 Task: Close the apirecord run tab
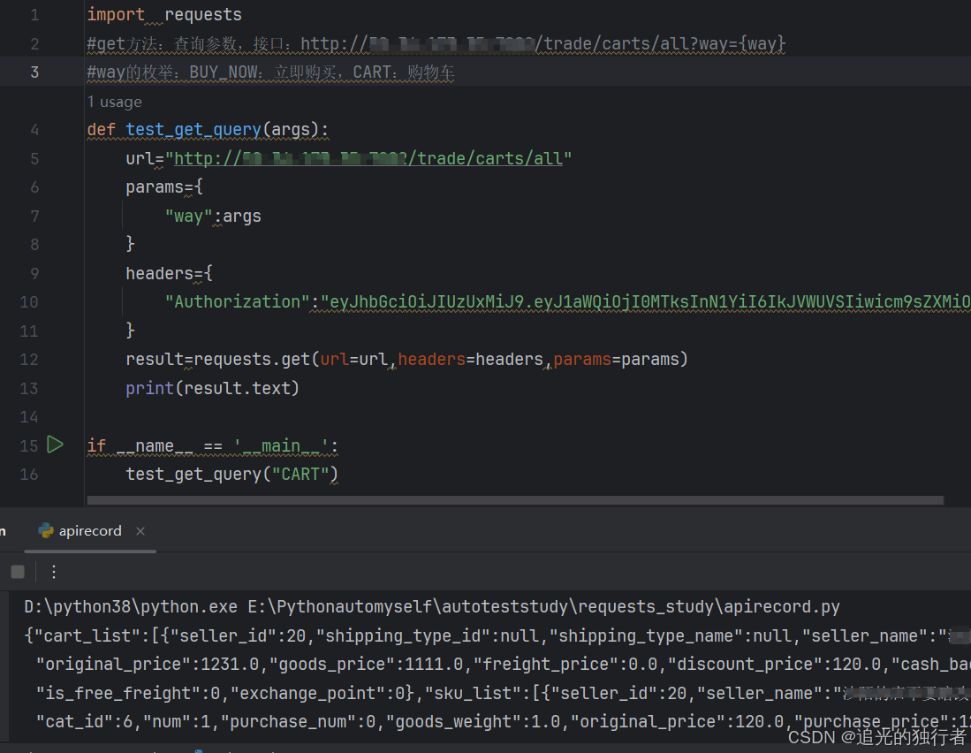point(140,531)
